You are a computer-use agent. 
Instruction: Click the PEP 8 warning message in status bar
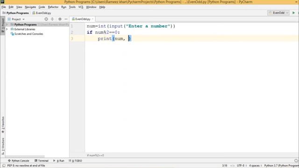click(26, 166)
